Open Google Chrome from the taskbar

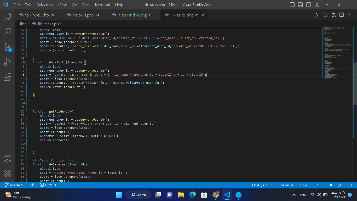click(x=216, y=195)
